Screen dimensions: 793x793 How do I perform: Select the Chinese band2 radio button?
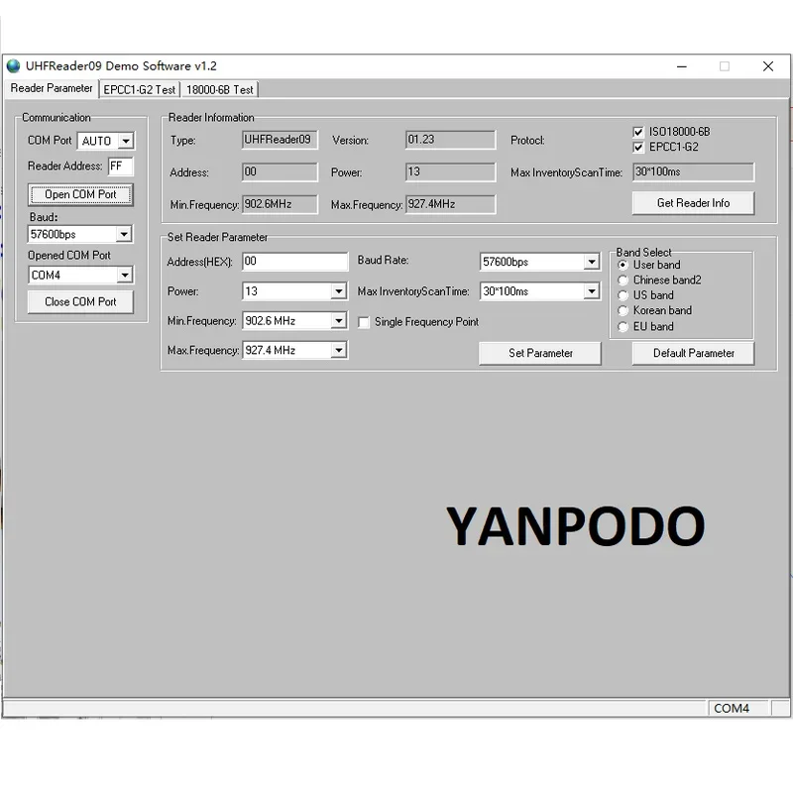[x=623, y=281]
